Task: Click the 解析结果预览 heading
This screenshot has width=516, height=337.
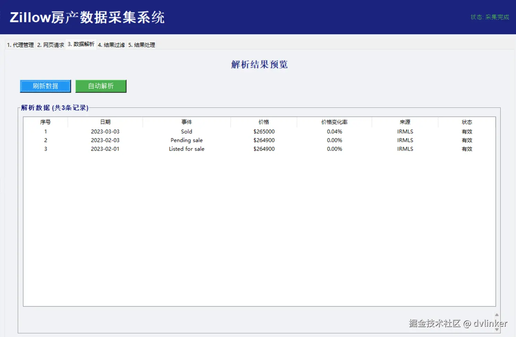Action: click(x=259, y=64)
